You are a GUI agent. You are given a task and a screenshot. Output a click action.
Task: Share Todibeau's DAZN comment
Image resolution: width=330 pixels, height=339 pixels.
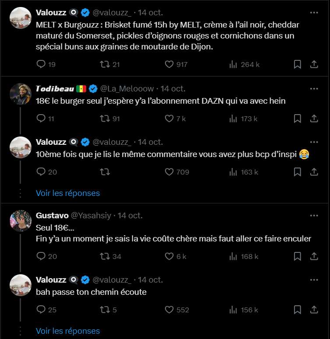click(314, 118)
